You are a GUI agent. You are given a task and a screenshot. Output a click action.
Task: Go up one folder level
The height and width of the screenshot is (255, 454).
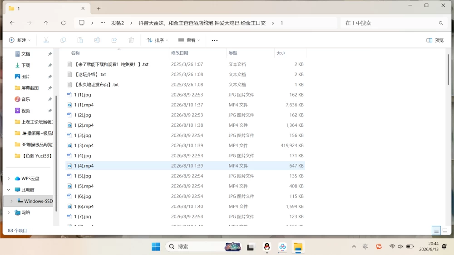[46, 23]
